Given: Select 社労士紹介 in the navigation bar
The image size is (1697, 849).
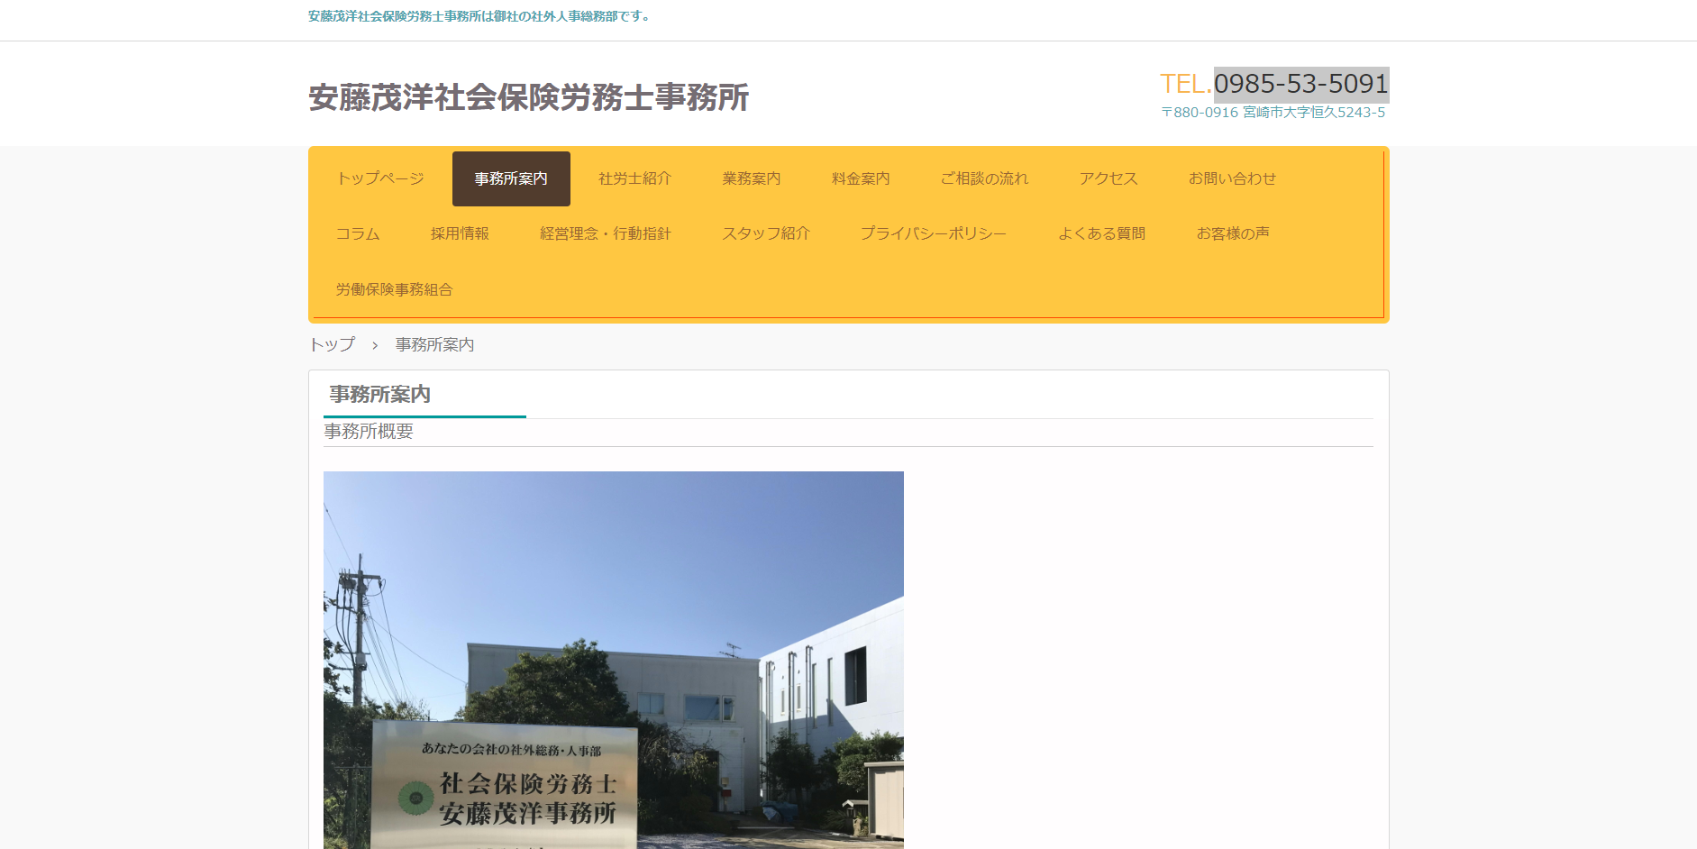Looking at the screenshot, I should coord(634,178).
